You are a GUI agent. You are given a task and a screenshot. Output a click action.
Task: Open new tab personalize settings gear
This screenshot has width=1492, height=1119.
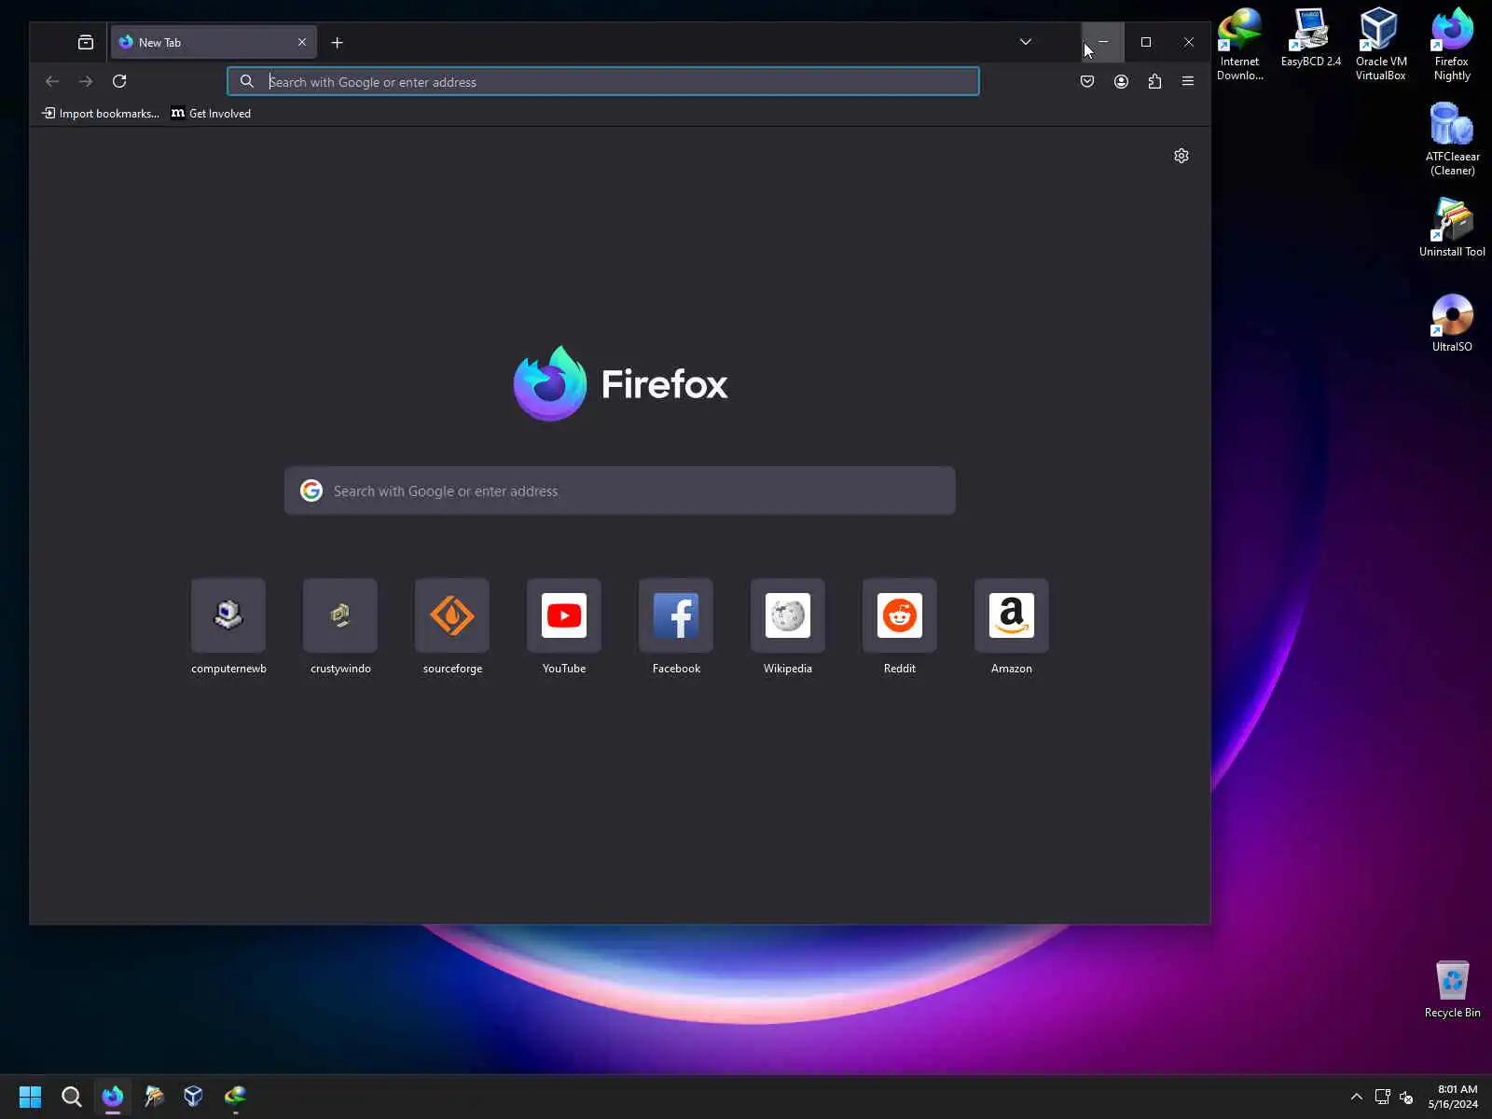[x=1181, y=156]
